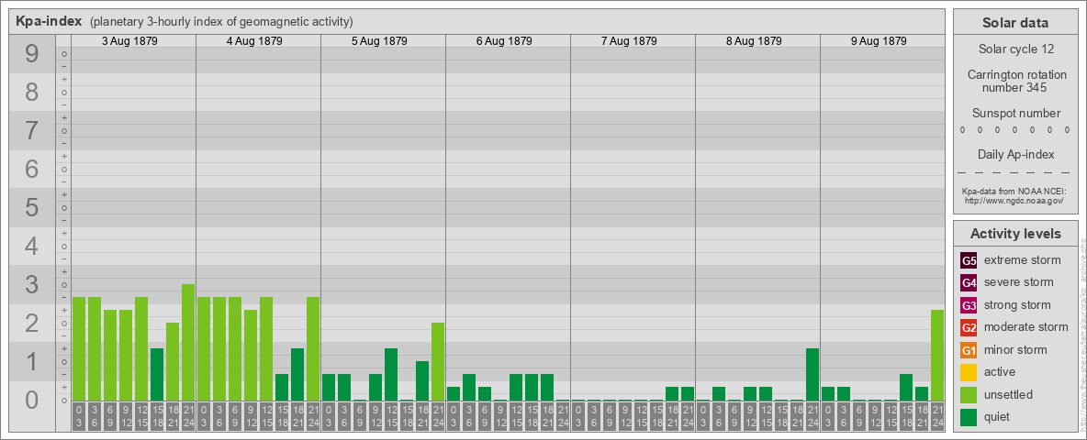The image size is (1087, 440).
Task: Click the 12-15 bar on 5 Aug 1879
Action: [x=391, y=374]
